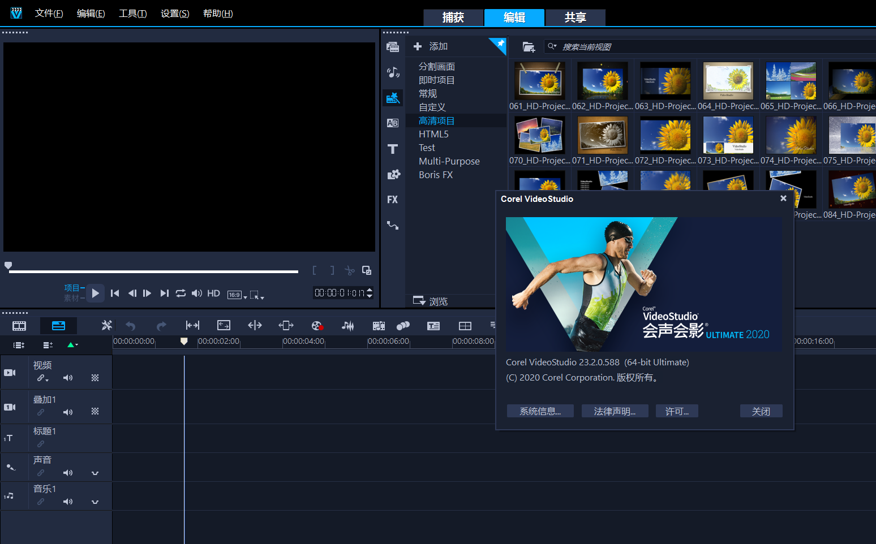Open the motion path library icon
876x544 pixels.
pyautogui.click(x=393, y=225)
